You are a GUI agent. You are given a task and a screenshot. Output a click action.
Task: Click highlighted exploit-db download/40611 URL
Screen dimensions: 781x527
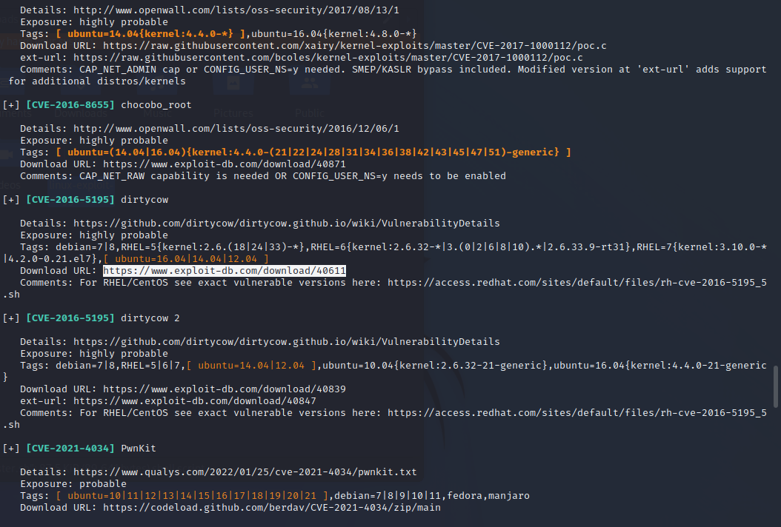(224, 271)
